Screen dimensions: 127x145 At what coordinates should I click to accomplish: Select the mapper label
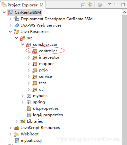(47, 64)
